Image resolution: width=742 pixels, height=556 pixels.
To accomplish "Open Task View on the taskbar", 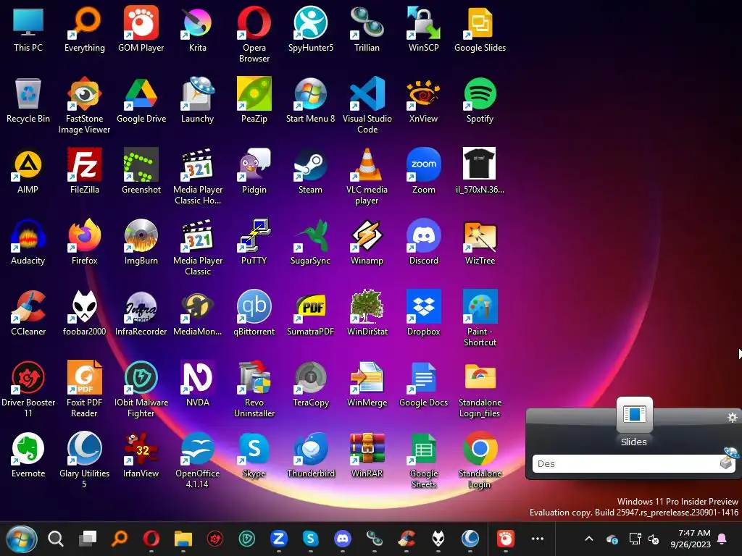I will 88,539.
